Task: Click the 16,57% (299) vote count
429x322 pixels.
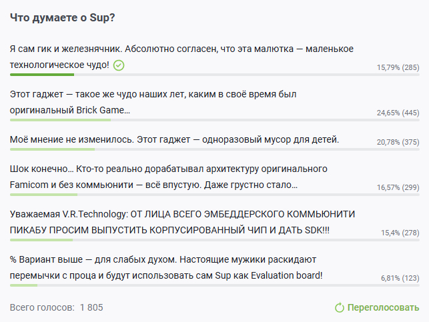Action: [398, 187]
